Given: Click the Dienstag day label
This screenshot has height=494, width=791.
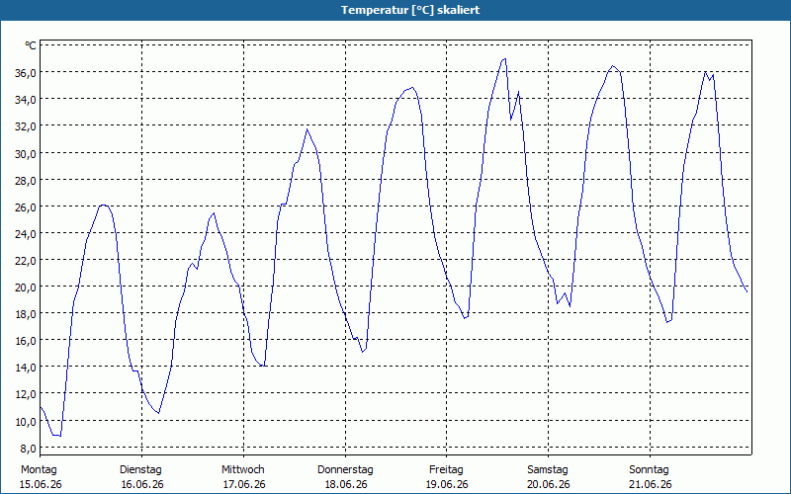Looking at the screenshot, I should pos(140,470).
